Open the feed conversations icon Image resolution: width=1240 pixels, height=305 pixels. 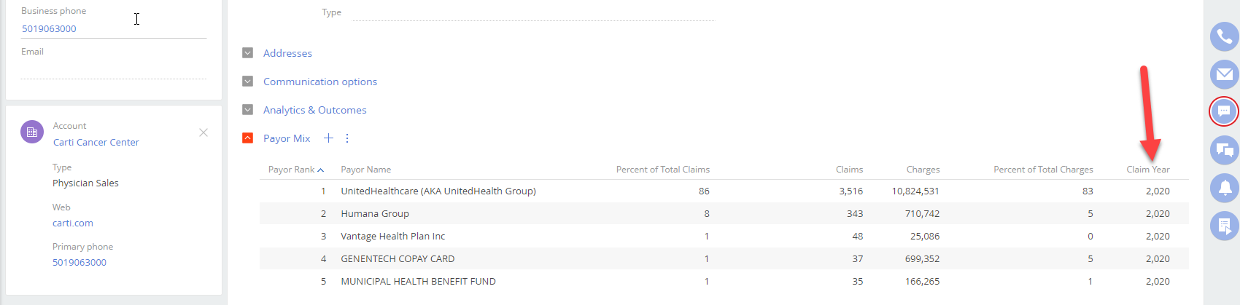(1224, 150)
